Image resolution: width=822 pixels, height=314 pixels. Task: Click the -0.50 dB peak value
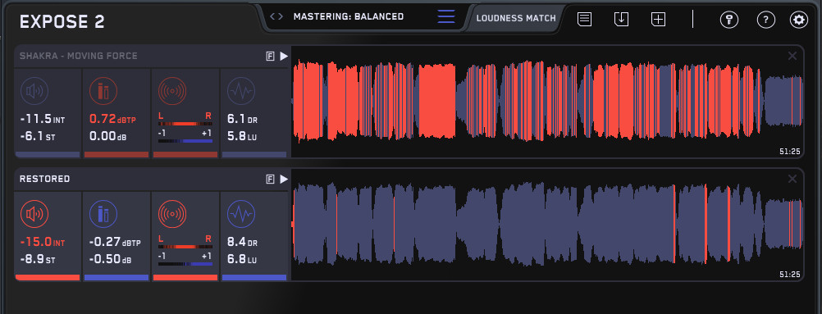pos(110,260)
